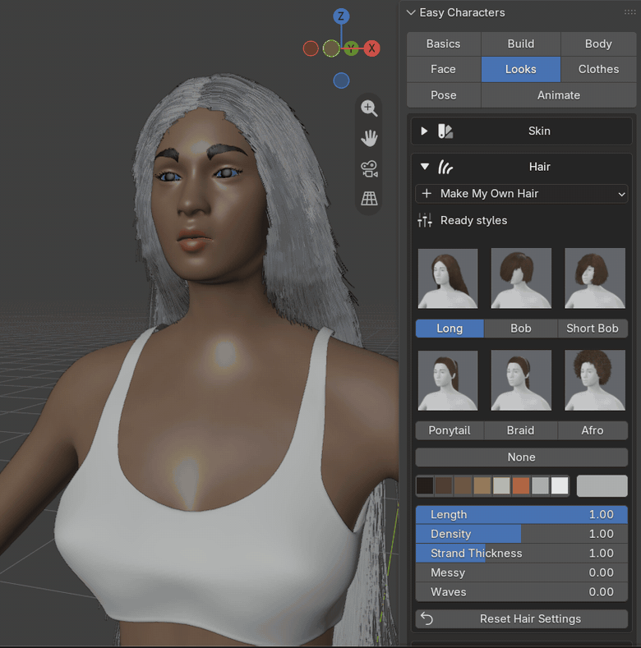Select the Looks tab
Viewport: 641px width, 648px height.
click(521, 69)
